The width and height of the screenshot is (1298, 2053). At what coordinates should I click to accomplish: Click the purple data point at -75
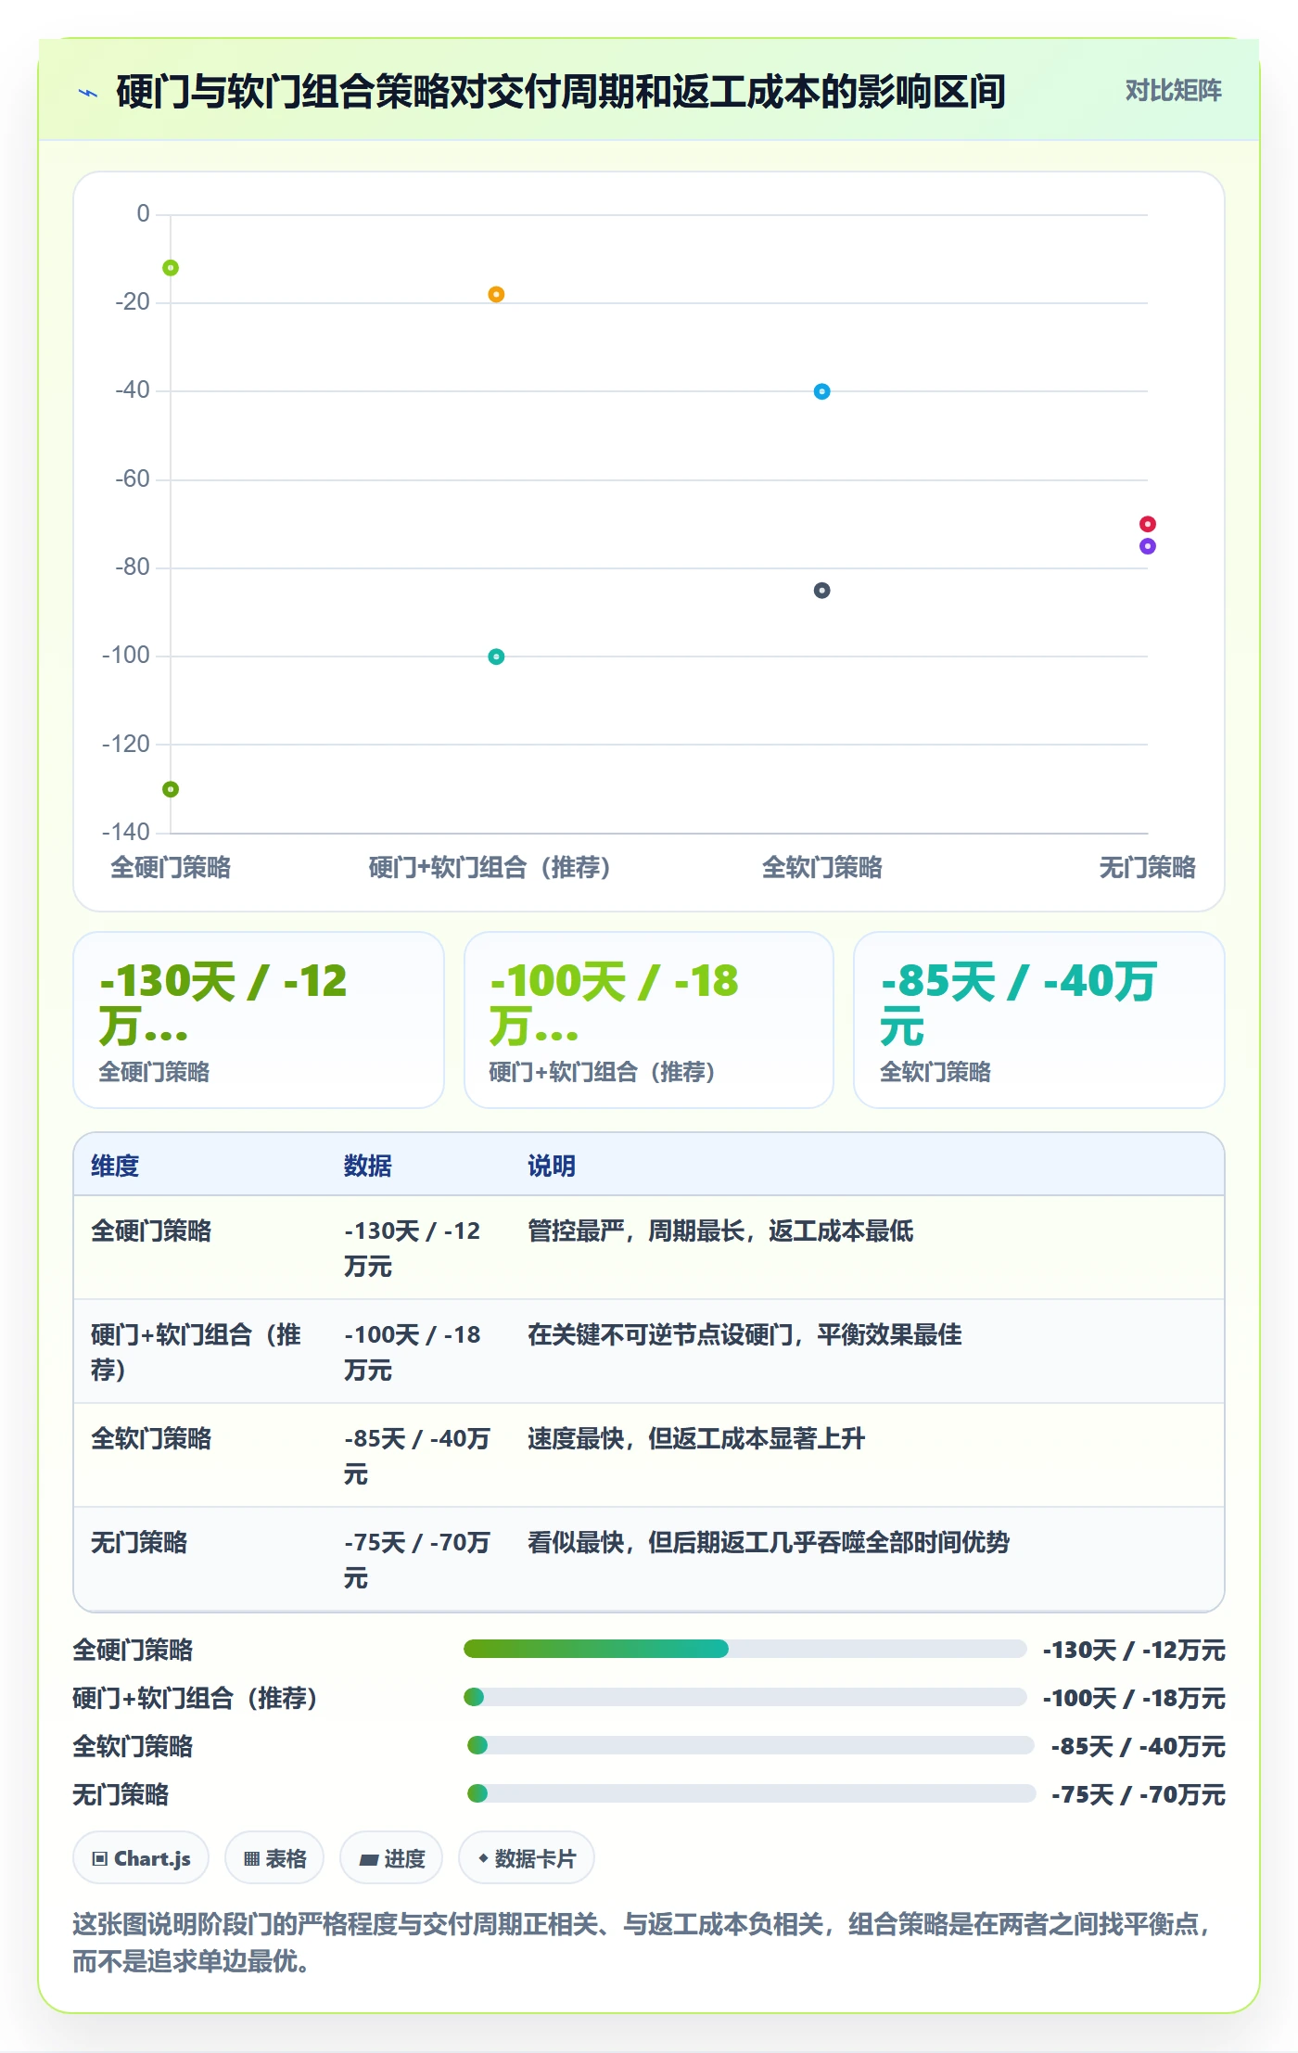pyautogui.click(x=1147, y=546)
